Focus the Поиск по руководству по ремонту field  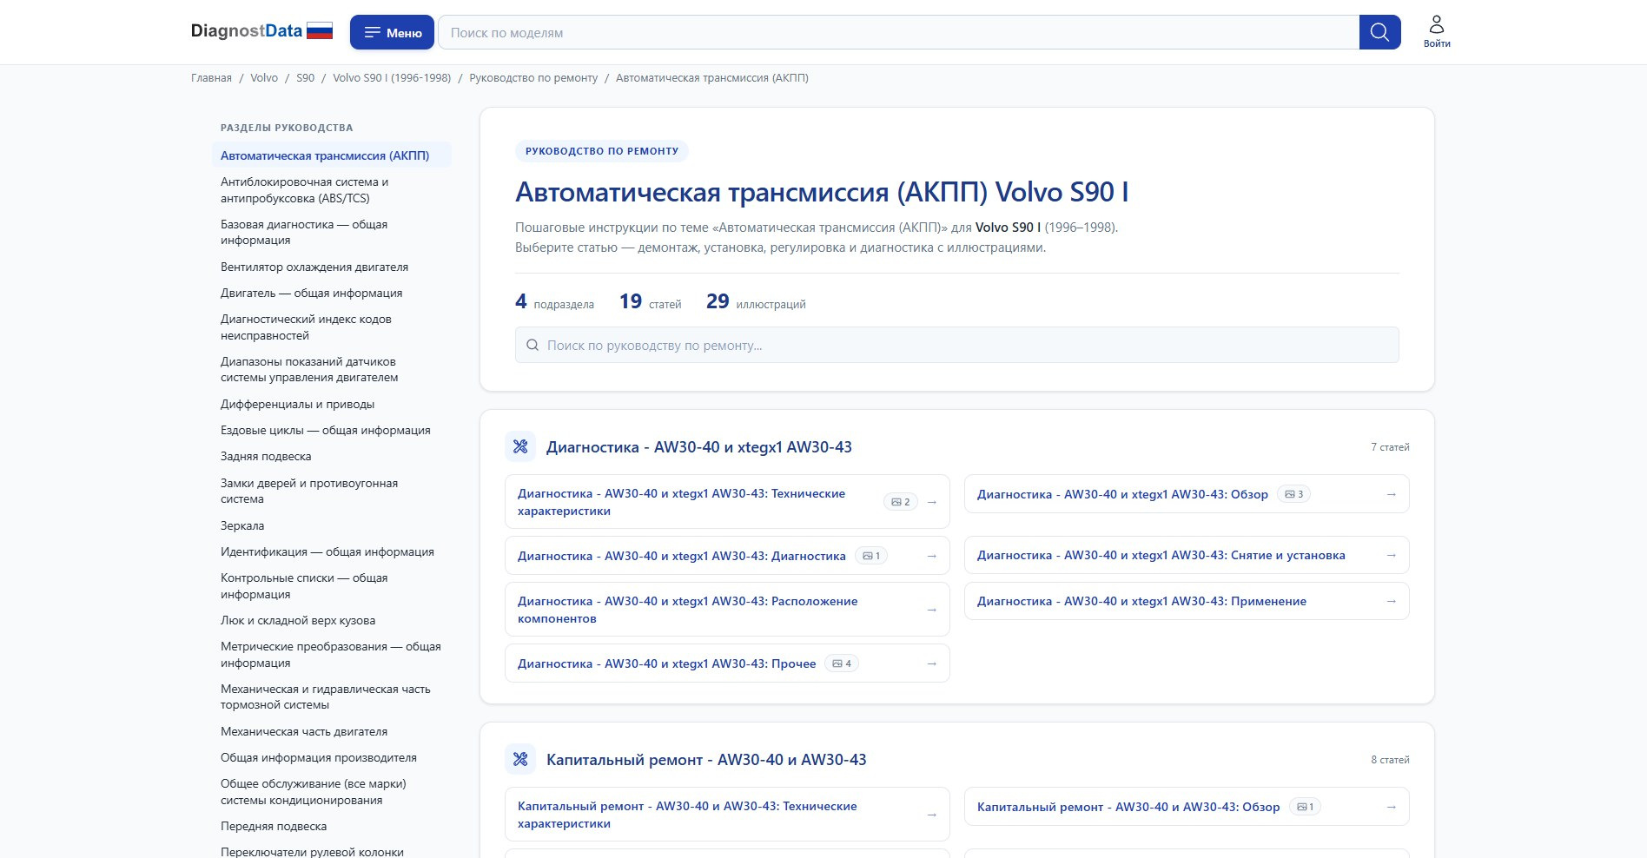point(956,345)
